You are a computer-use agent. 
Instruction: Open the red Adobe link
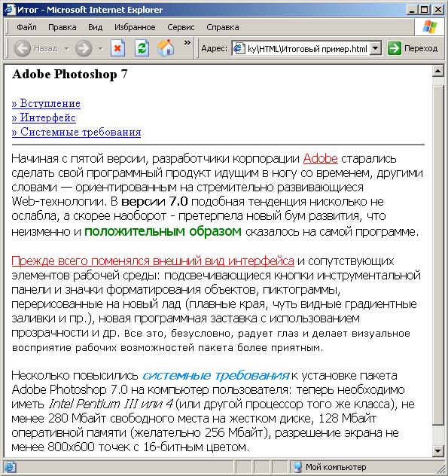pyautogui.click(x=321, y=158)
